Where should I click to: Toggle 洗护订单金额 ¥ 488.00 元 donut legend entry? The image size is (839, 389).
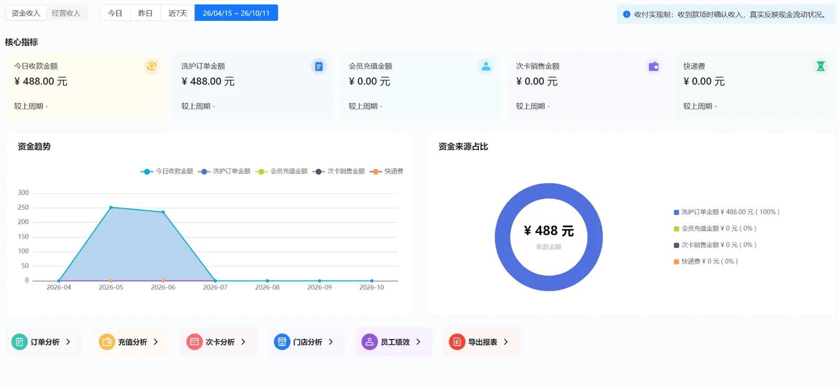727,212
